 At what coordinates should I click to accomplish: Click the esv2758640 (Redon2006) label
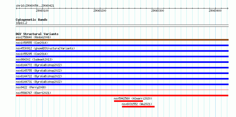(x=33, y=37)
